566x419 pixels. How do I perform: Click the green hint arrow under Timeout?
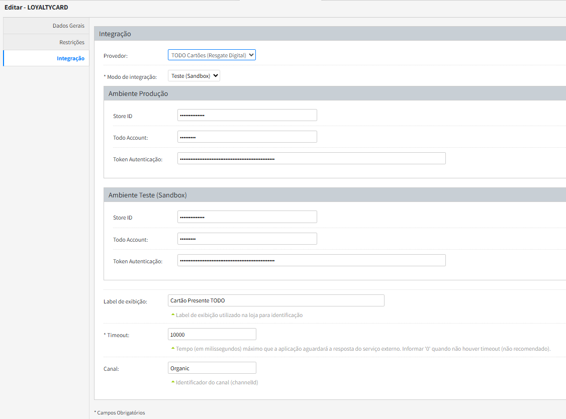pos(173,348)
